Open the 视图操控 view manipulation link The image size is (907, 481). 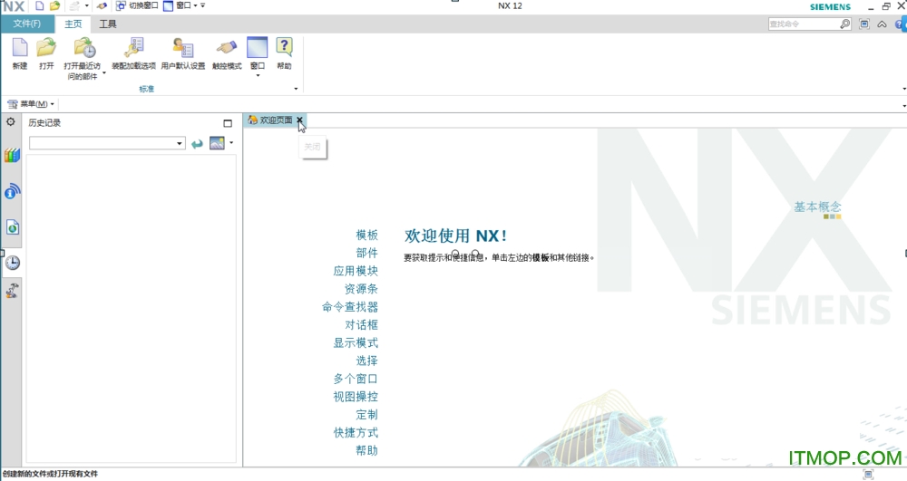click(356, 396)
